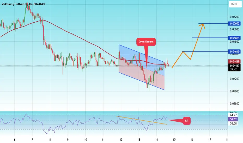Click the 0.05200 price axis label

pyautogui.click(x=234, y=17)
